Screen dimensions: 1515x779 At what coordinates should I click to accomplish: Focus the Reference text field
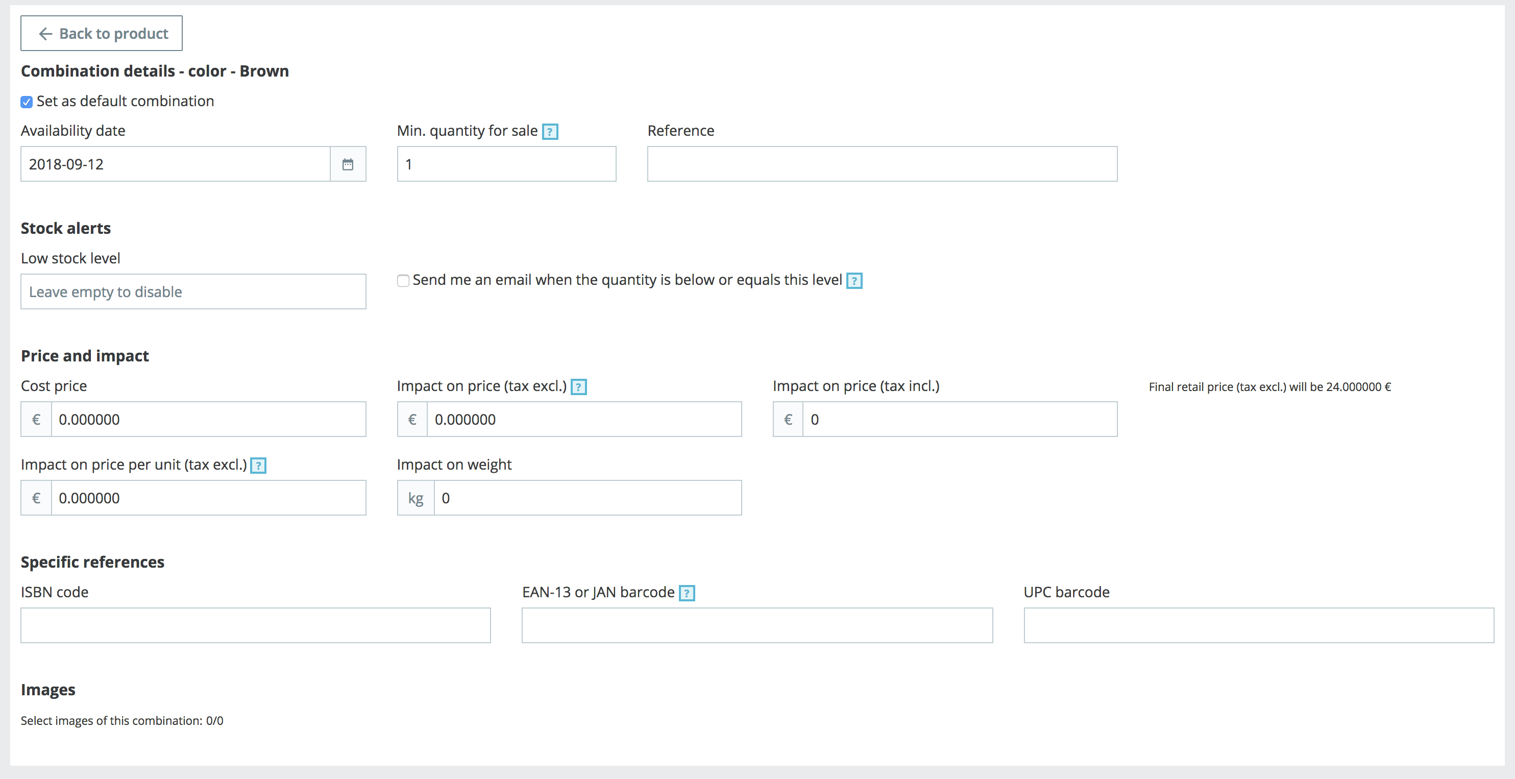pos(882,164)
